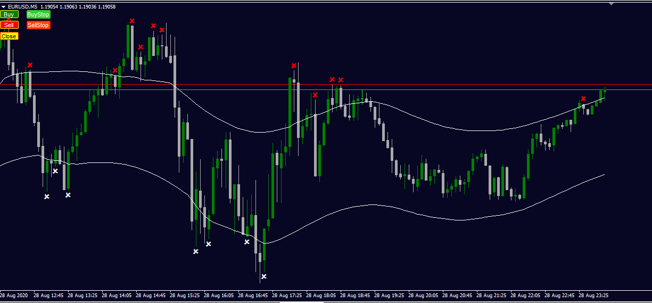
Task: Select the red horizontal price line
Action: click(x=326, y=85)
